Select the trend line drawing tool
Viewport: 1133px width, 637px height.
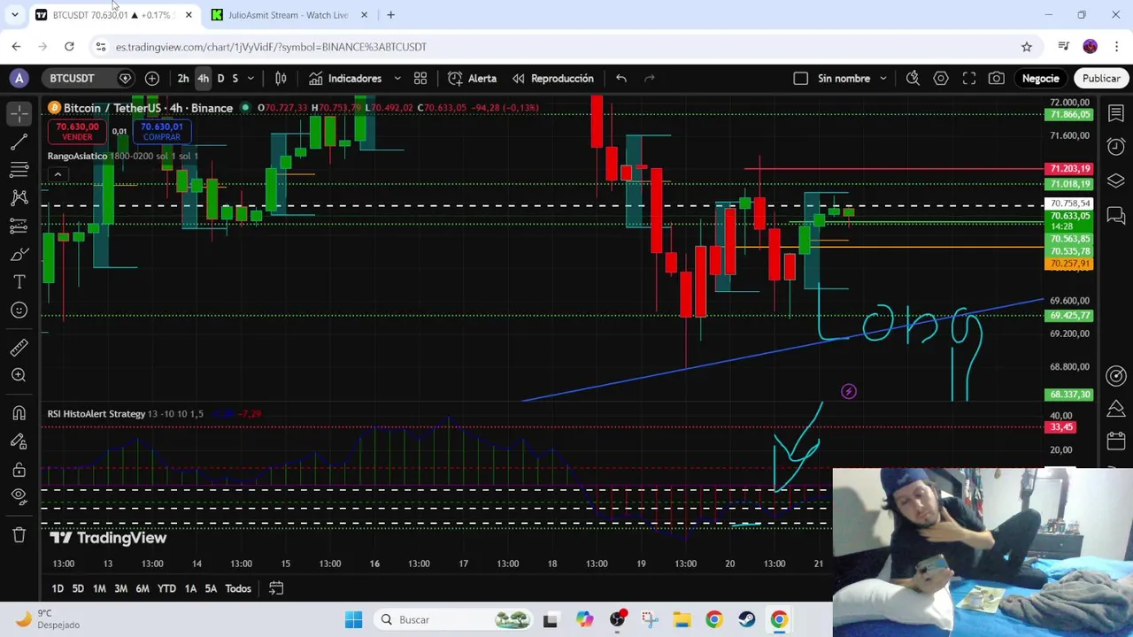point(19,142)
